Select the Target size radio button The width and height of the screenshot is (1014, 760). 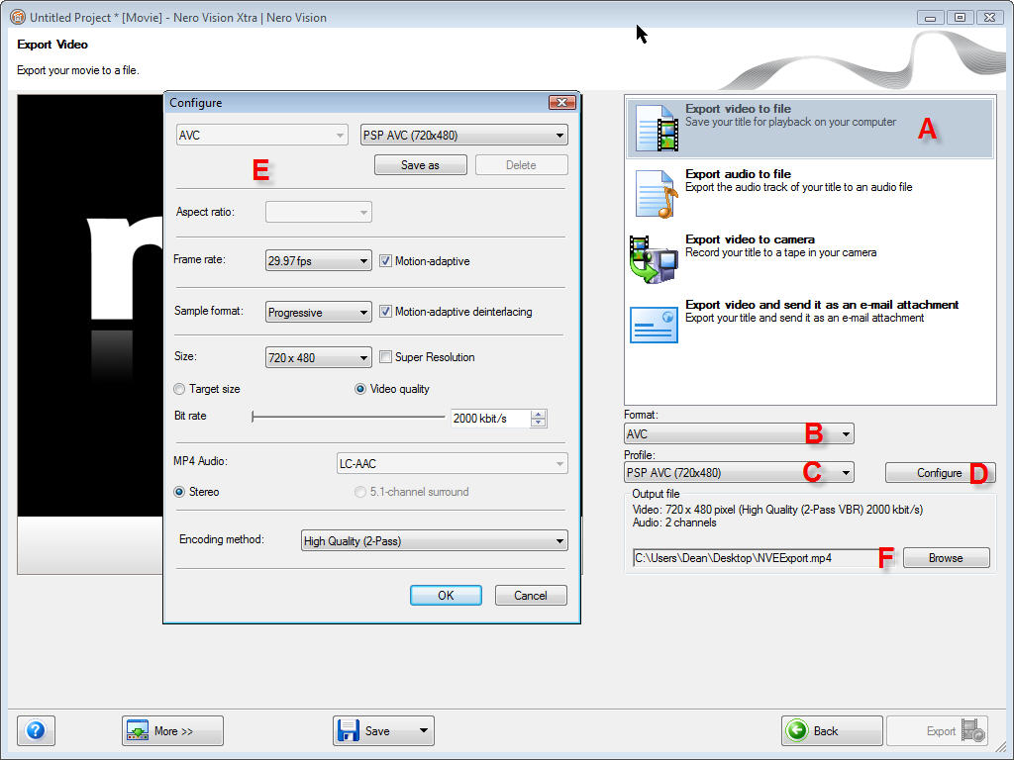[x=179, y=389]
